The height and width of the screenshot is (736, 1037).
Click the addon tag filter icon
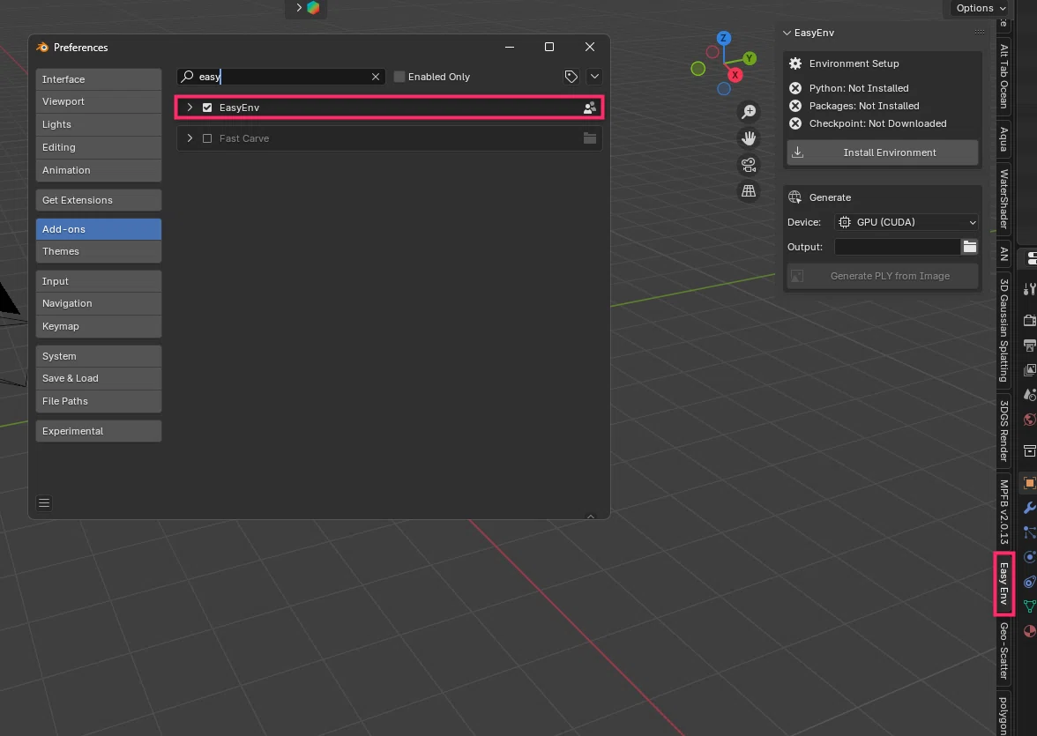(571, 77)
